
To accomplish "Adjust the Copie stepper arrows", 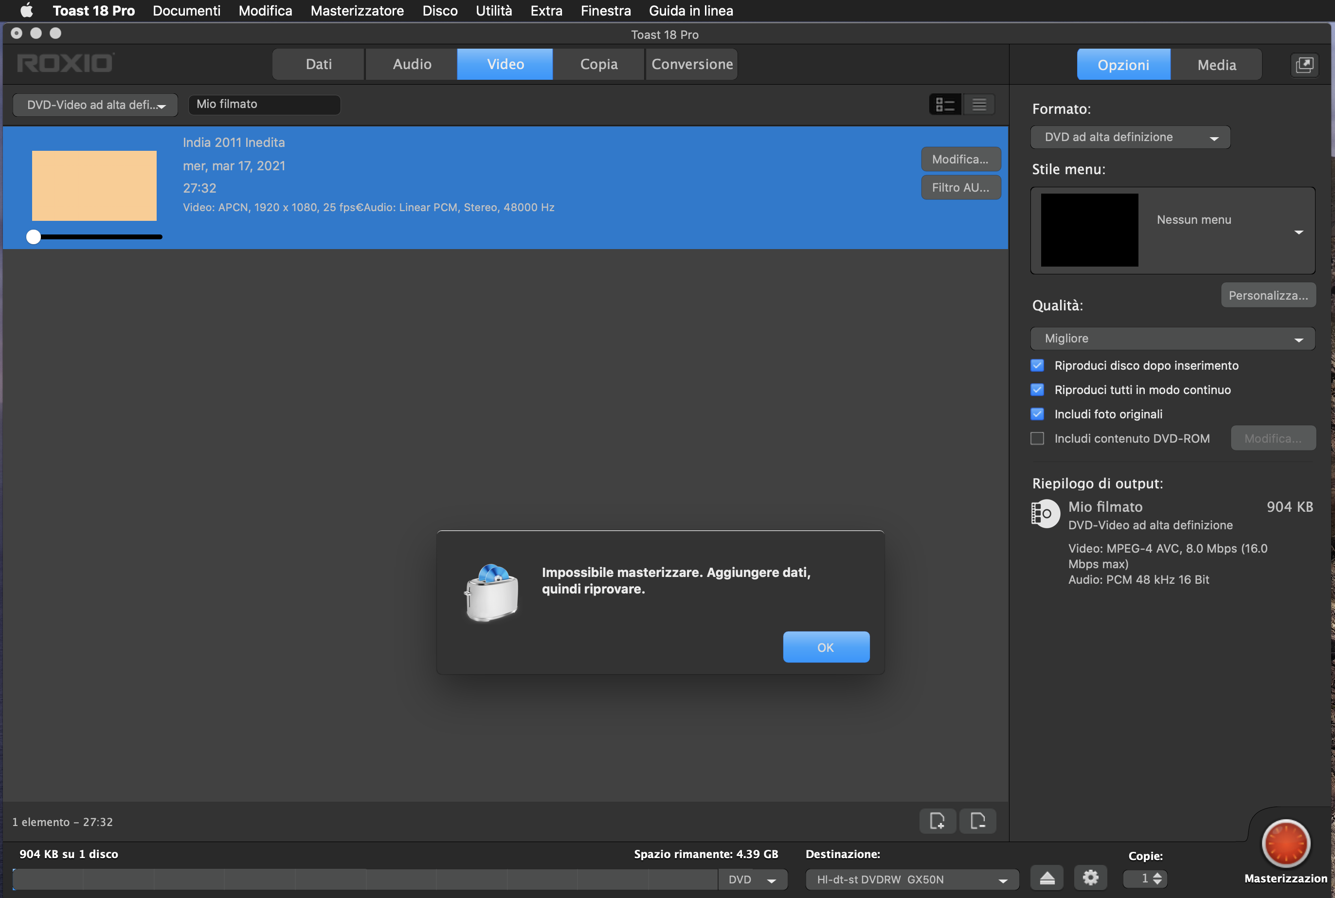I will coord(1157,878).
